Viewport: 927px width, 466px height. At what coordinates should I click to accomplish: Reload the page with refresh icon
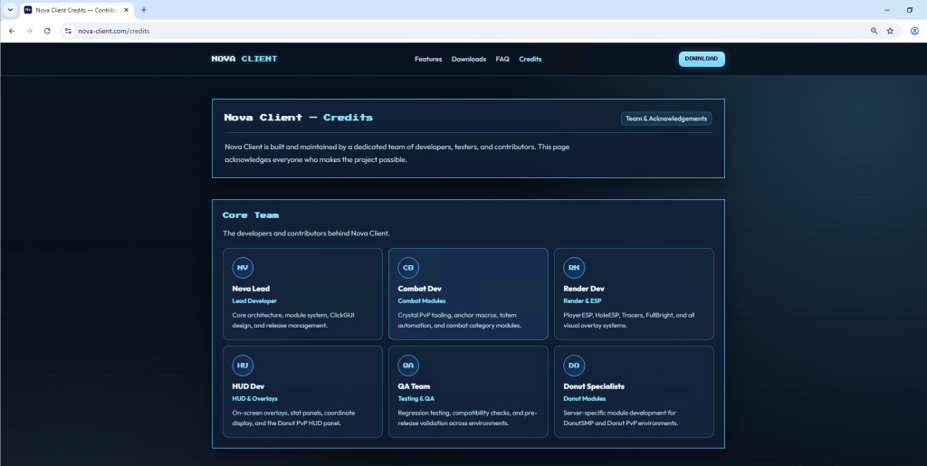coord(47,31)
